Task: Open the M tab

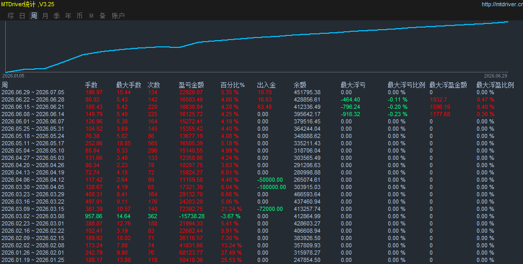Action: (x=91, y=16)
